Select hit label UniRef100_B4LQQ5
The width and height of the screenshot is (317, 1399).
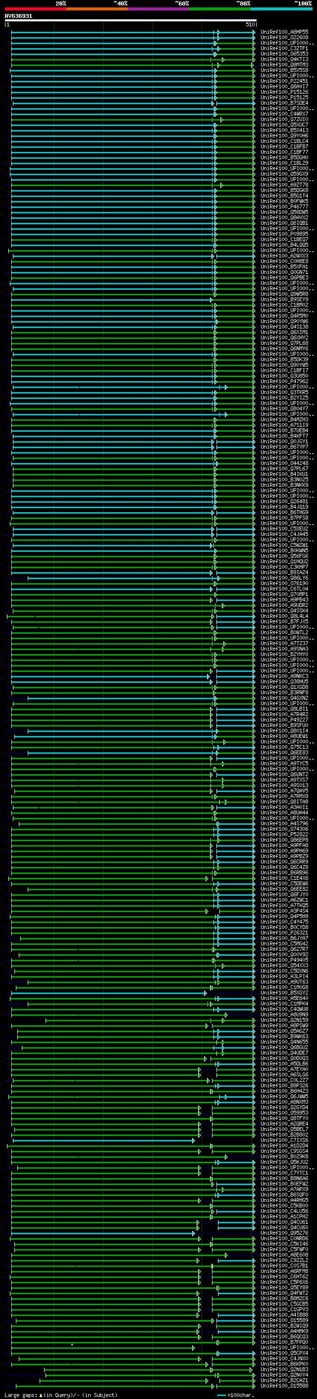coord(284,245)
